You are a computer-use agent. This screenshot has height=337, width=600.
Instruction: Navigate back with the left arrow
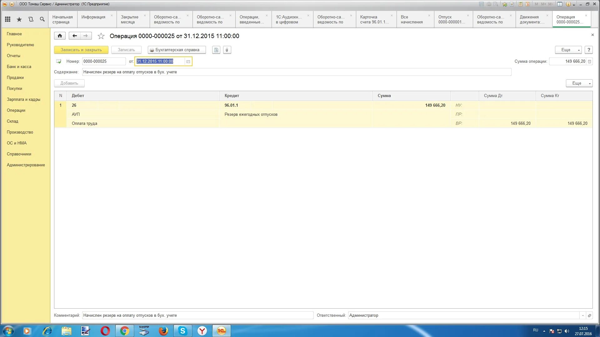pos(74,36)
